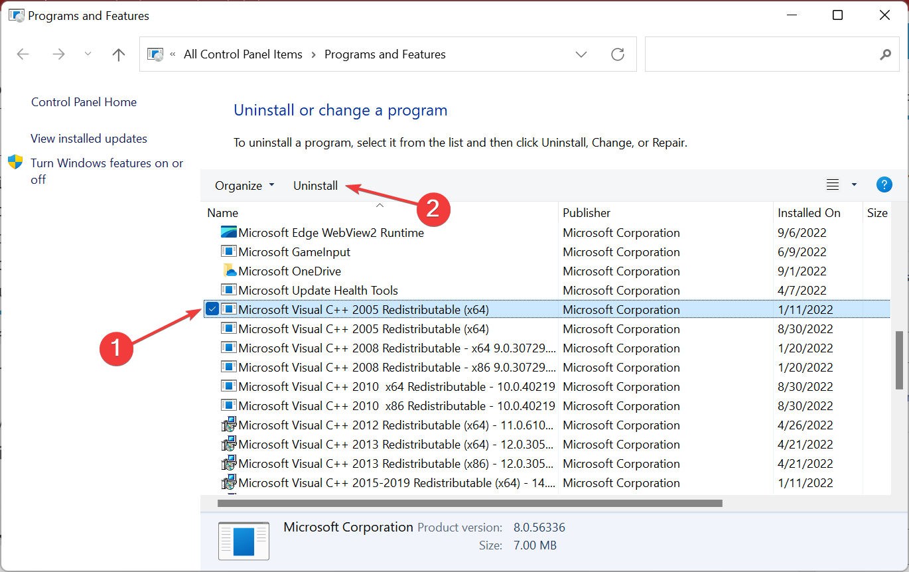Go forward with the Forward arrow
Screen dimensions: 909x572
click(x=58, y=54)
